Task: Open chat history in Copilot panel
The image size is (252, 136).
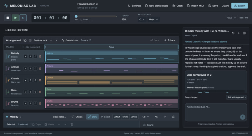Action: pyautogui.click(x=233, y=33)
